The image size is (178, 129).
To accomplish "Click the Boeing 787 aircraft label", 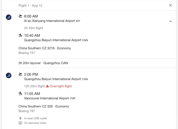I will point(27,111).
